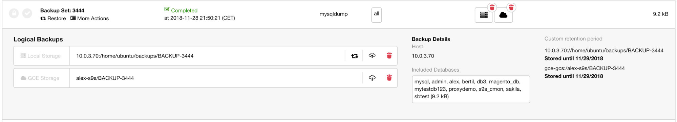This screenshot has width=677, height=122.
Task: Click the lock icon for backup 3444
Action: (x=14, y=14)
